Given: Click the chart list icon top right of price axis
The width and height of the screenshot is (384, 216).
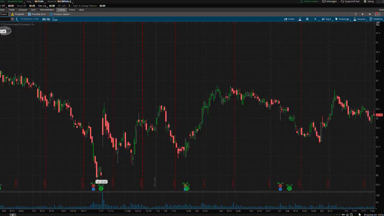Looking at the screenshot, I should (378, 24).
